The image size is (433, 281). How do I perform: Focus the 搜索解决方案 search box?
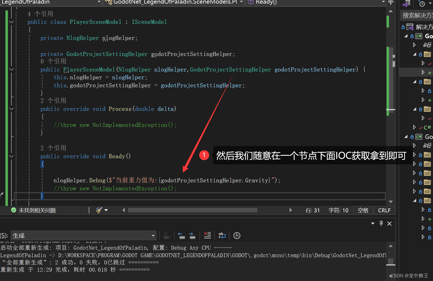pos(417,16)
